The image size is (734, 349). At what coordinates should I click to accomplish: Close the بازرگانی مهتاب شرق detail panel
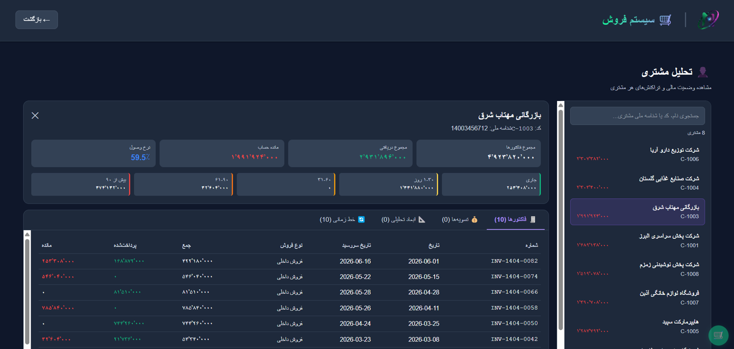[35, 115]
